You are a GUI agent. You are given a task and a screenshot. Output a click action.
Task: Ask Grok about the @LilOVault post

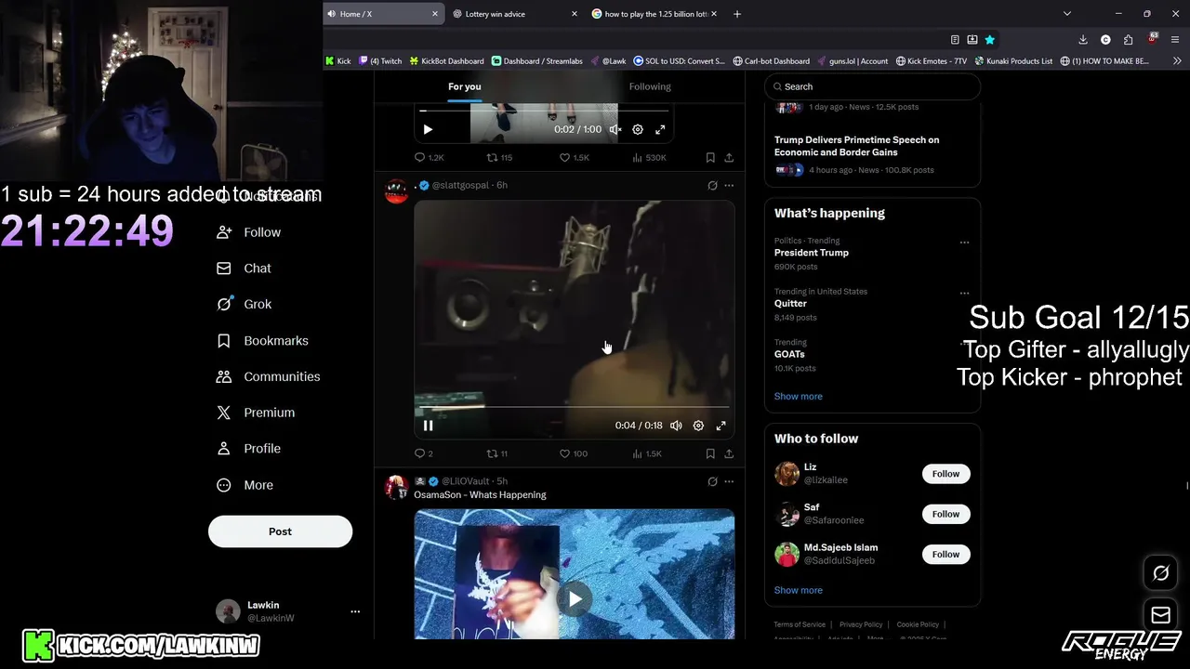712,481
